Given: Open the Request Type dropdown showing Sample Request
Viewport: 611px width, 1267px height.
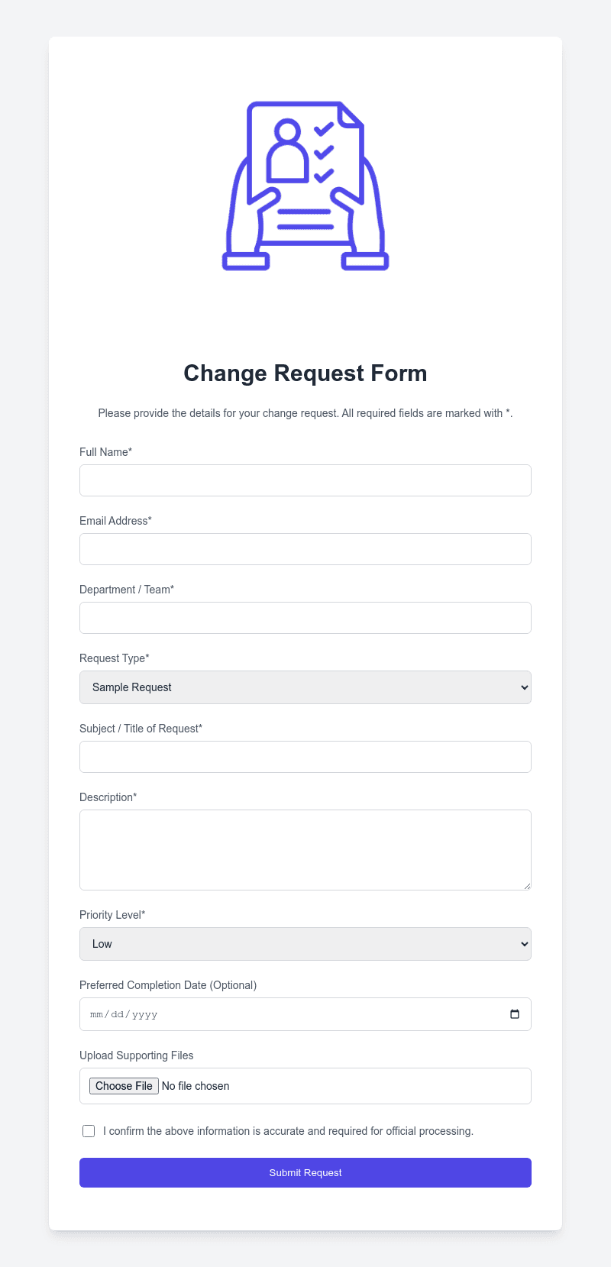Looking at the screenshot, I should [x=305, y=687].
